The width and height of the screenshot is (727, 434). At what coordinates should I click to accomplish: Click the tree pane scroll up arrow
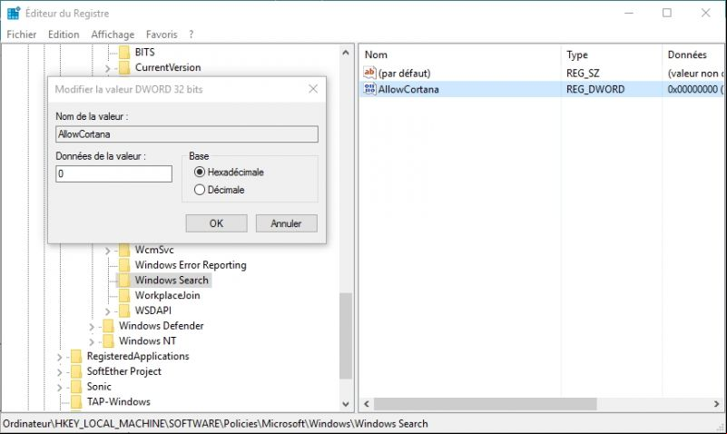[346, 53]
